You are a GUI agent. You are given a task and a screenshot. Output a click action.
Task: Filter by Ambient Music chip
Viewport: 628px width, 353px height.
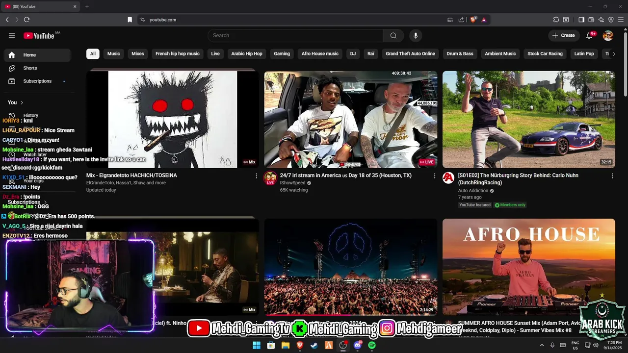click(500, 53)
